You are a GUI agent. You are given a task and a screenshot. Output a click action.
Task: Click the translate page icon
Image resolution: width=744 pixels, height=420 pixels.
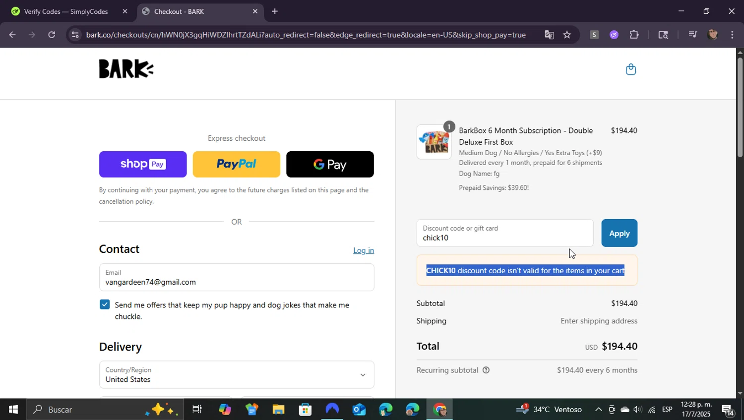click(x=549, y=35)
